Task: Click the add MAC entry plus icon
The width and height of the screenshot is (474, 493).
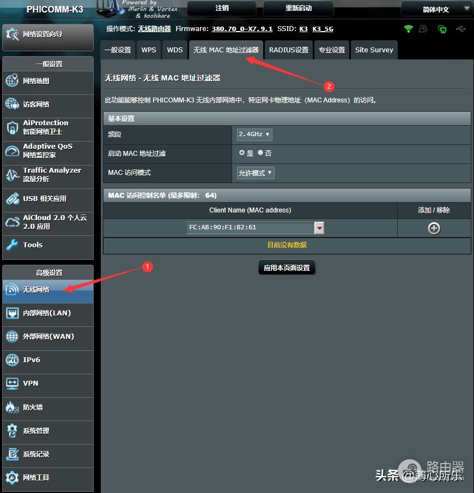Action: tap(434, 228)
